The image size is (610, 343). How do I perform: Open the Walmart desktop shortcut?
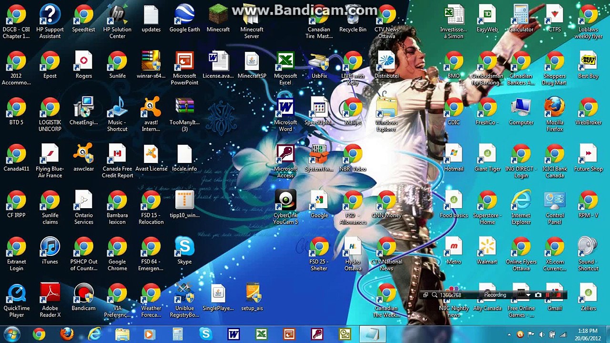487,251
